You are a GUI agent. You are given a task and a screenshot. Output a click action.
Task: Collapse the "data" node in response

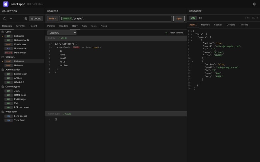click(191, 34)
